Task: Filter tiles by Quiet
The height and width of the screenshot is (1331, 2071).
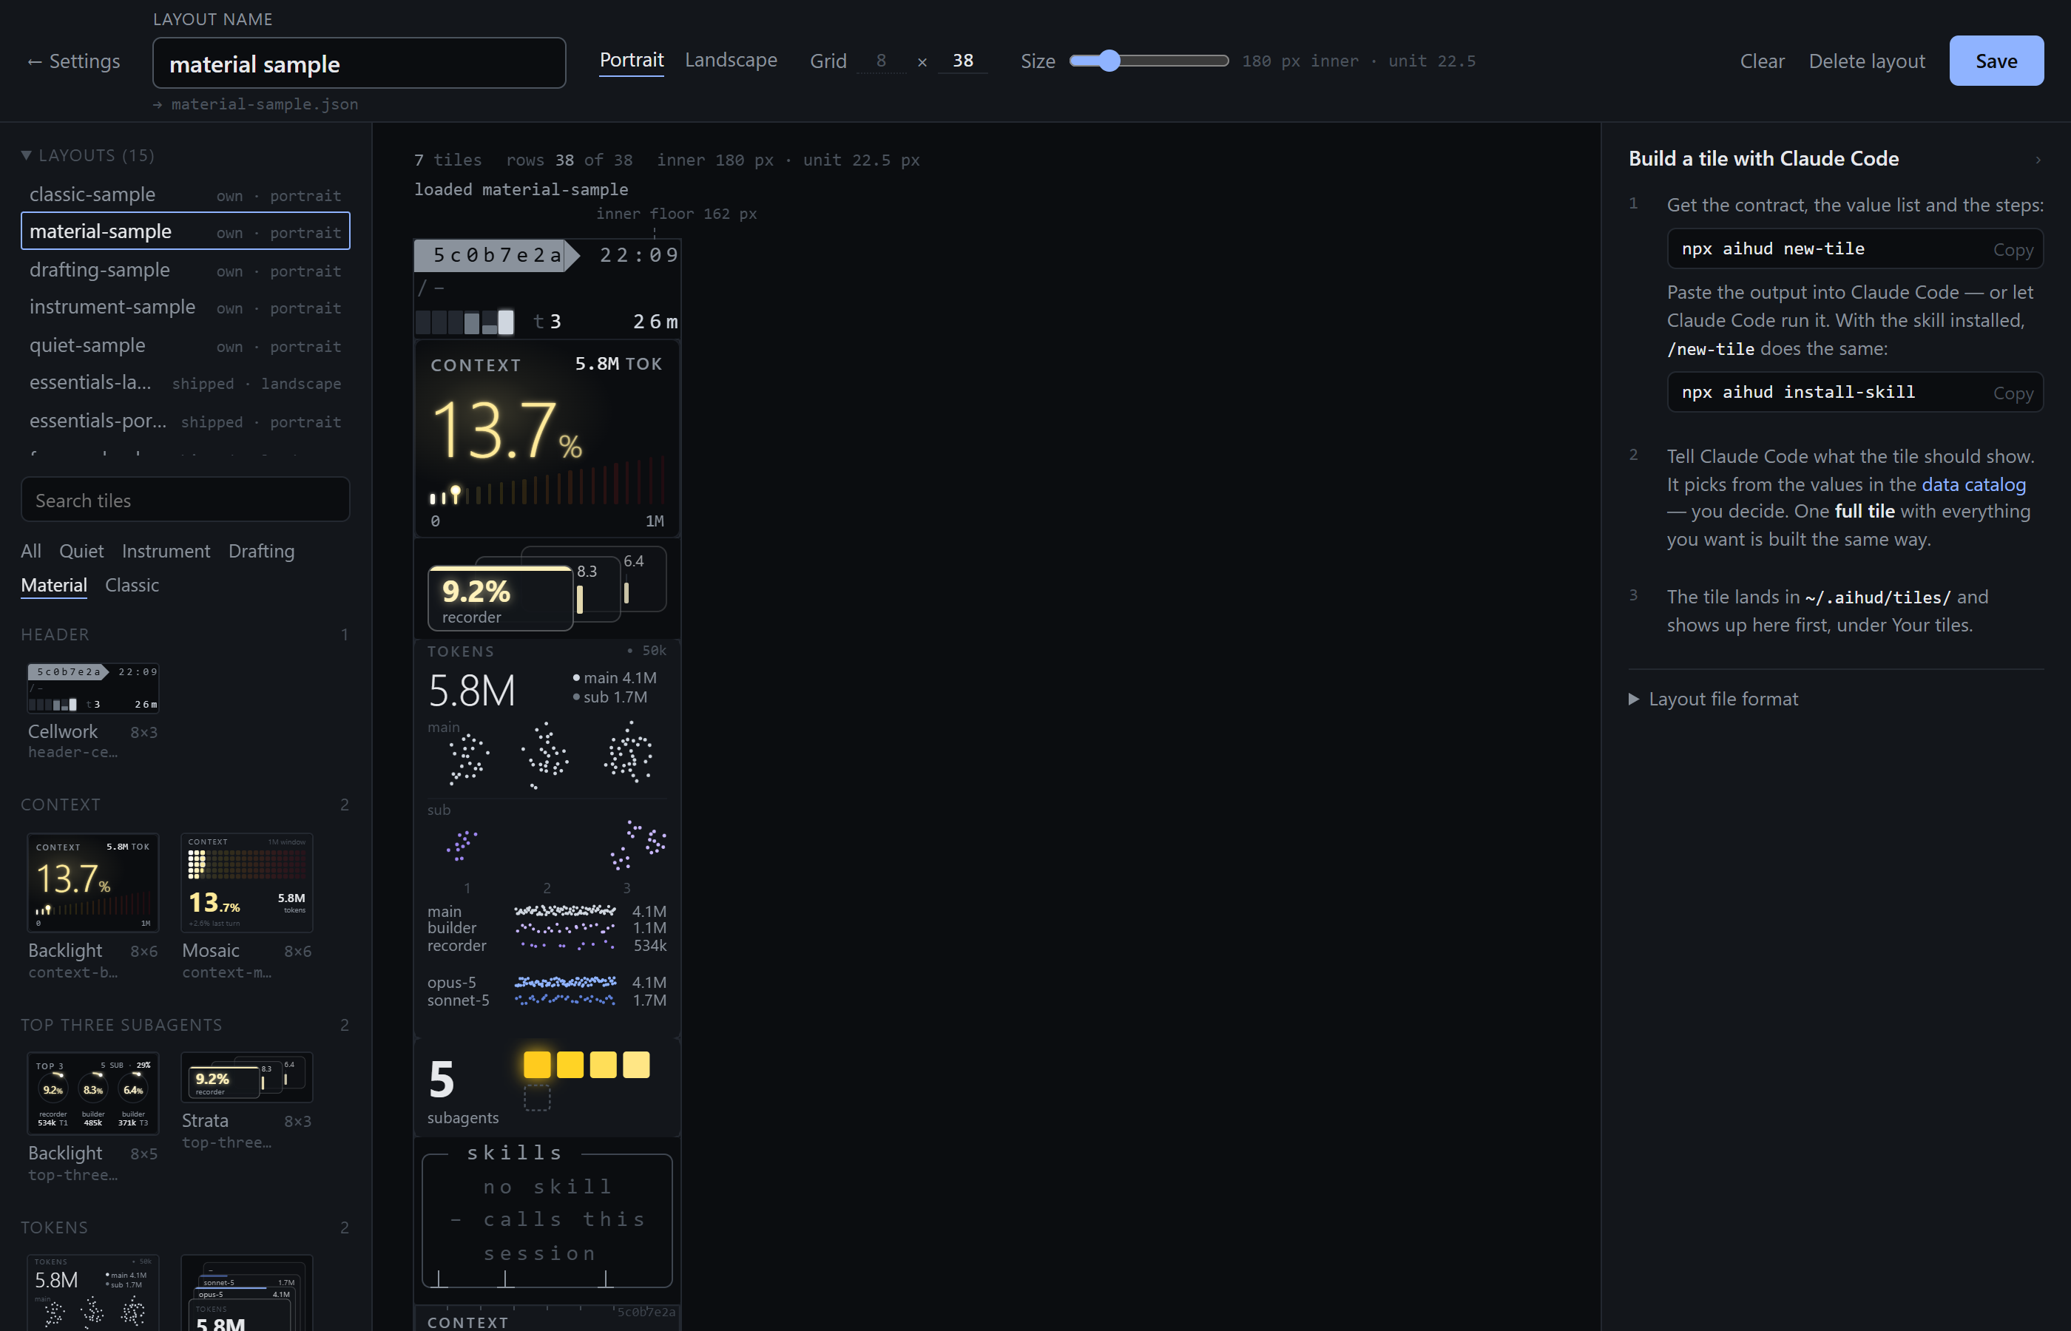Action: tap(81, 552)
